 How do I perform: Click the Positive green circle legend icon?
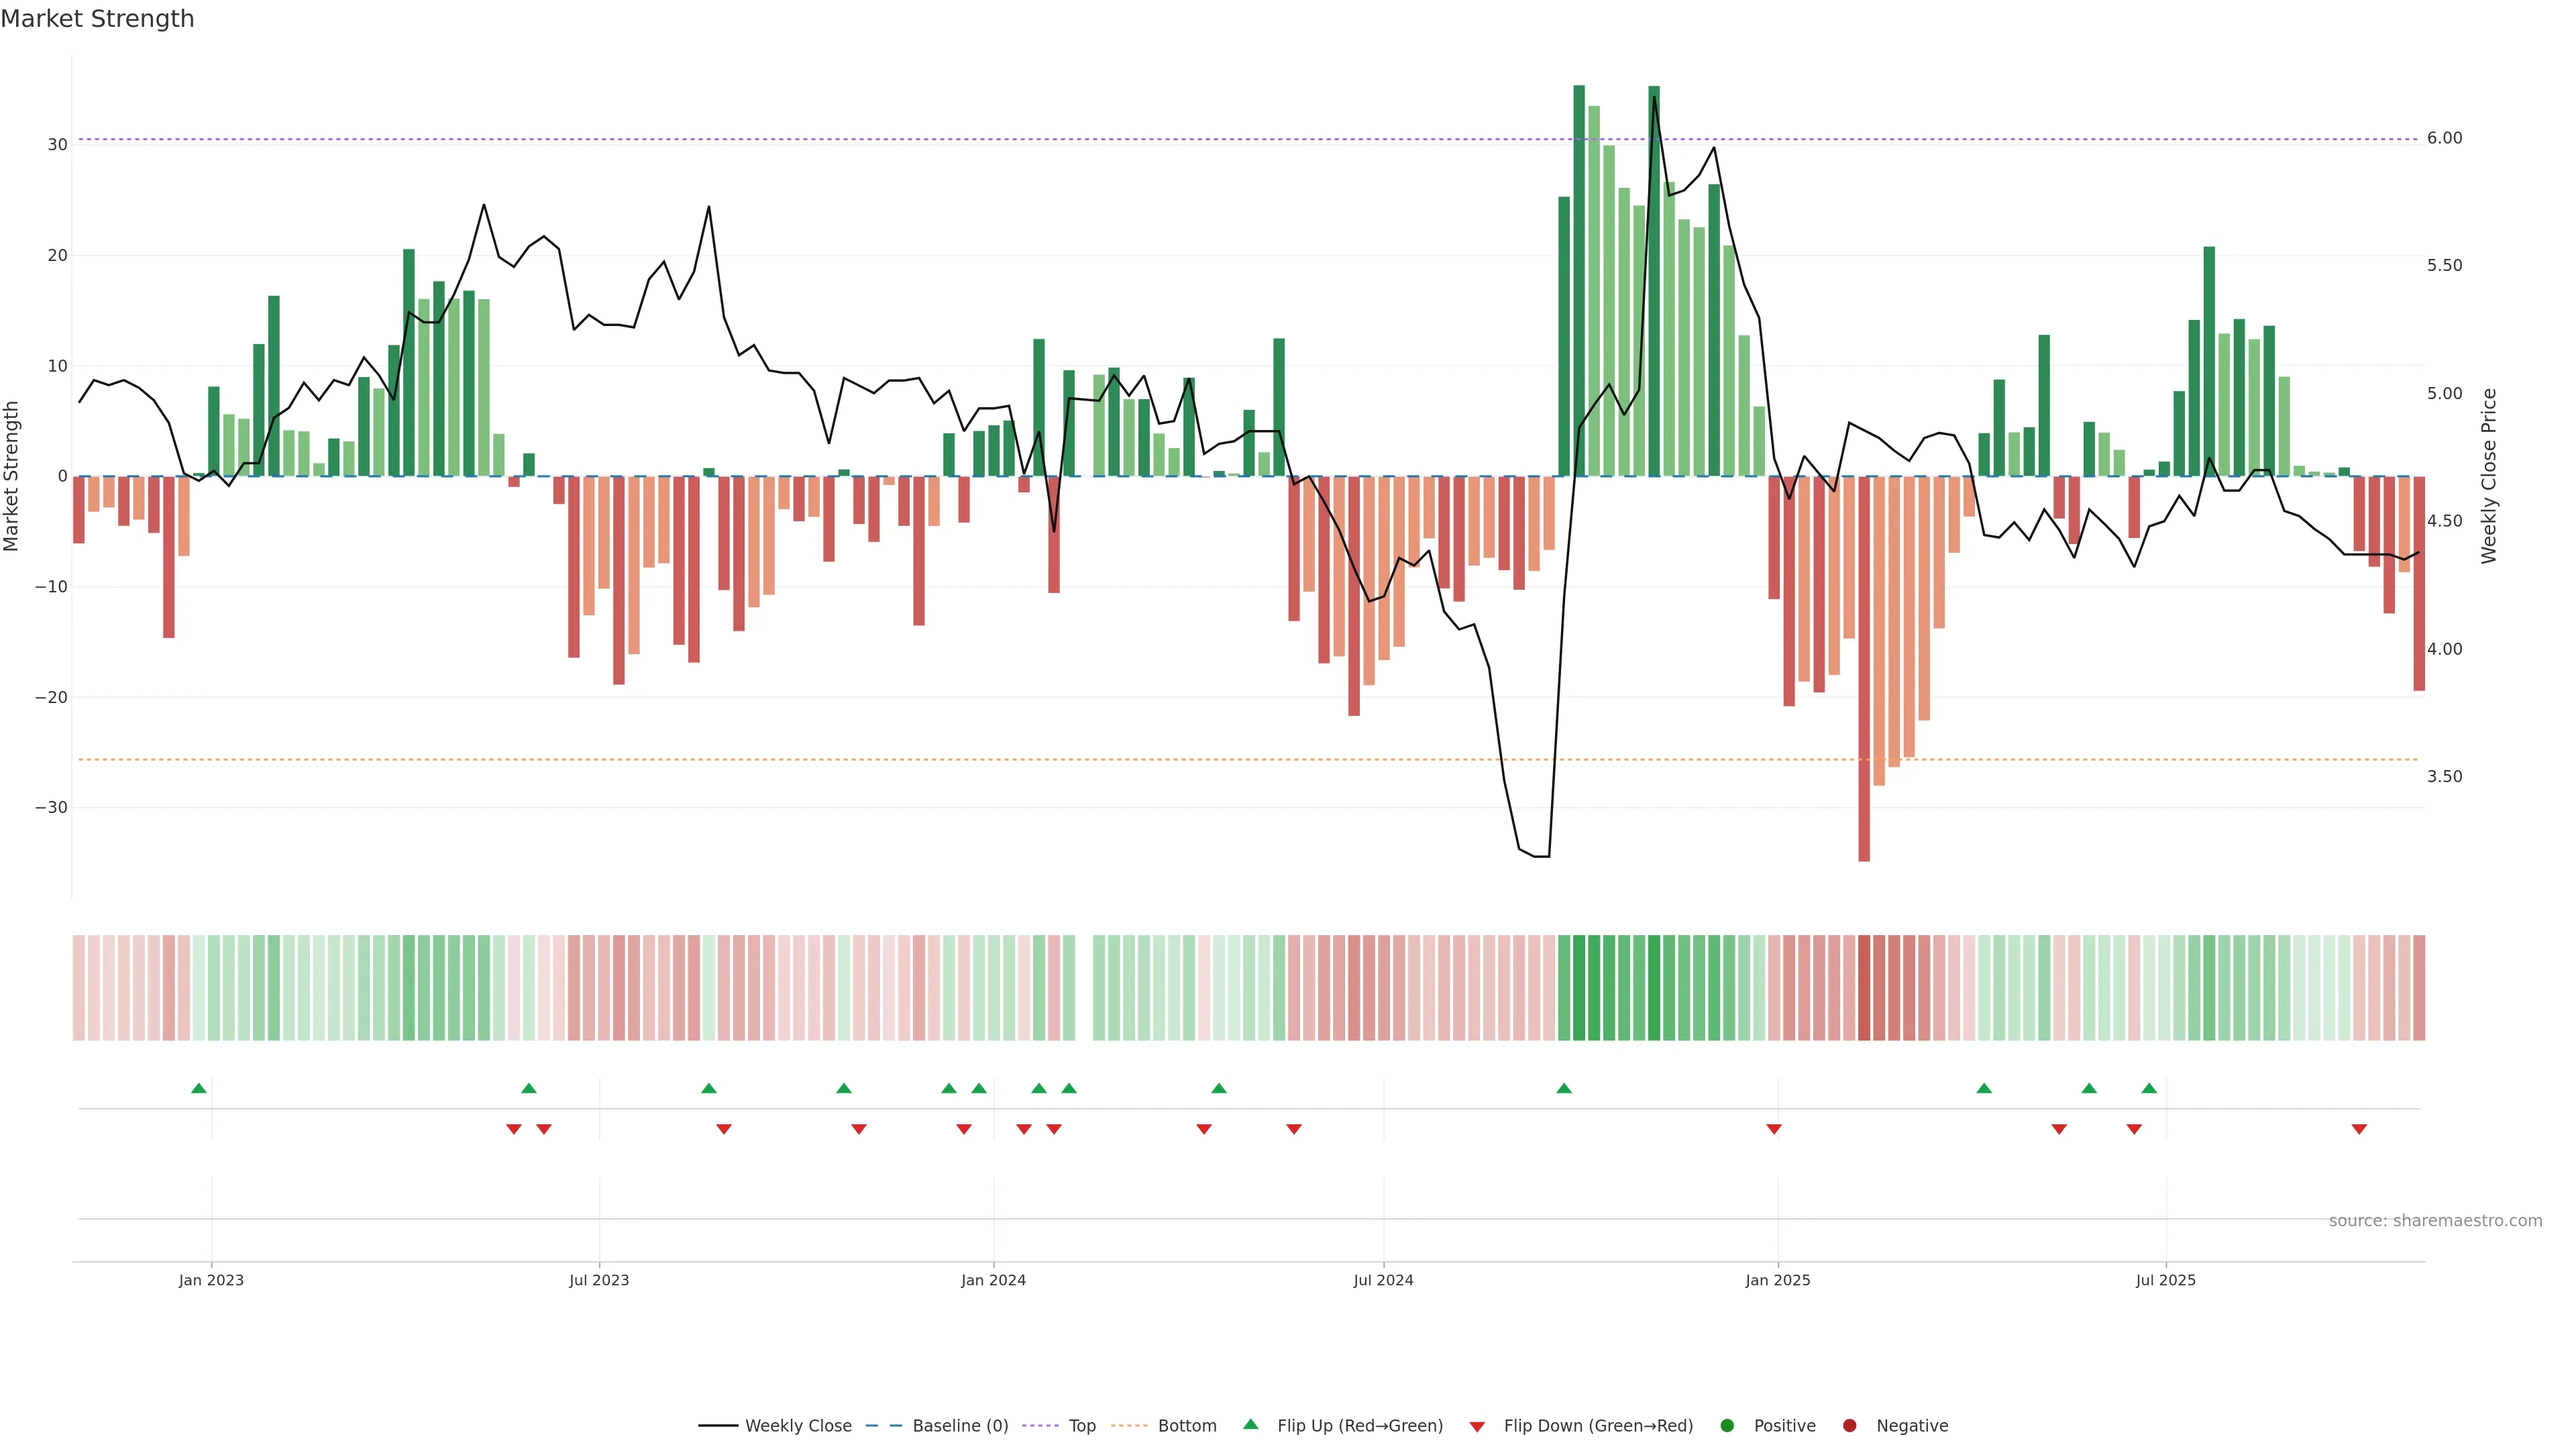(x=1727, y=1426)
